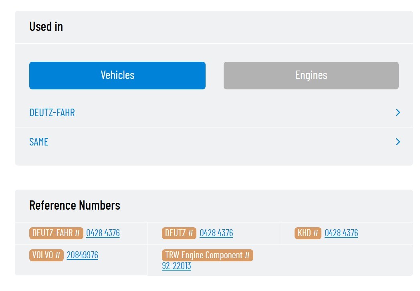Screen dimensions: 420x291
Task: Switch to the Vehicles tab
Action: tap(117, 75)
